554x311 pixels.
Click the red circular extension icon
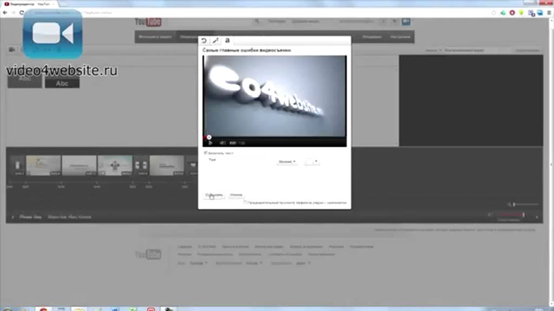(x=512, y=13)
